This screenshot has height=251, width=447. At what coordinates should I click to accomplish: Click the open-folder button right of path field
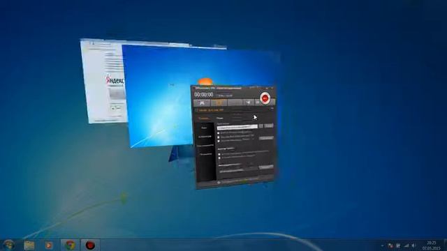click(x=269, y=125)
